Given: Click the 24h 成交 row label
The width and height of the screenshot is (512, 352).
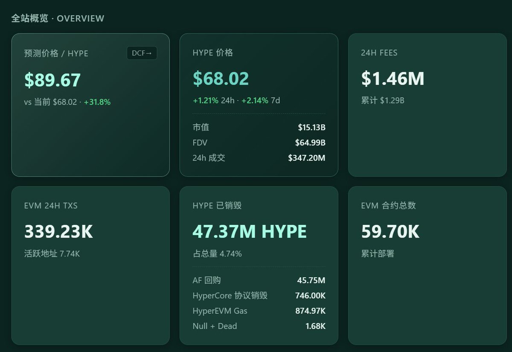Looking at the screenshot, I should tap(209, 158).
